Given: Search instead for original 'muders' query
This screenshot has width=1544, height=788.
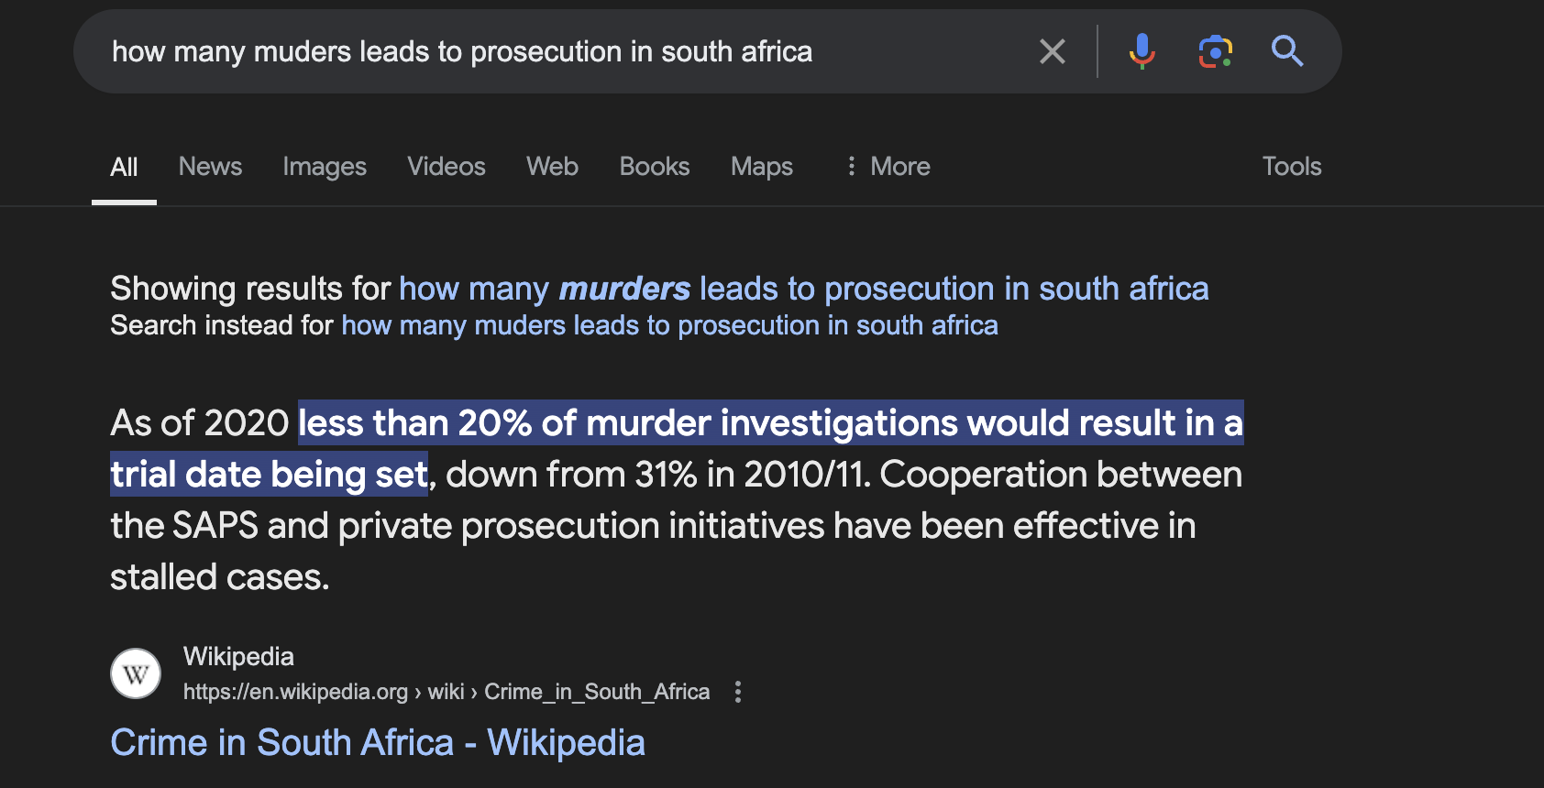Looking at the screenshot, I should 669,325.
